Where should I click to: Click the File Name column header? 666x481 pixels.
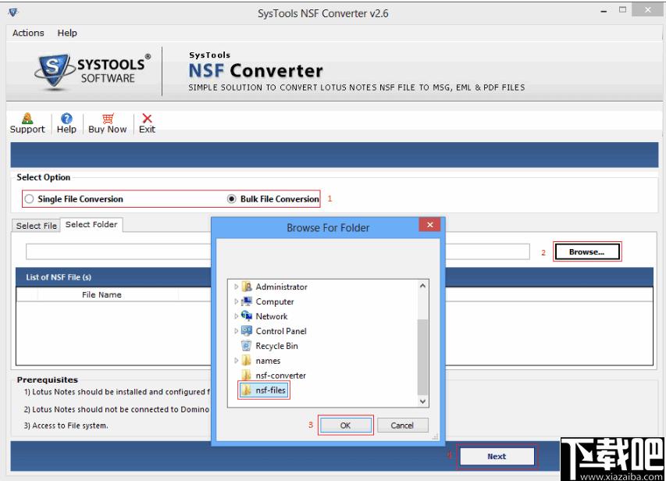102,294
